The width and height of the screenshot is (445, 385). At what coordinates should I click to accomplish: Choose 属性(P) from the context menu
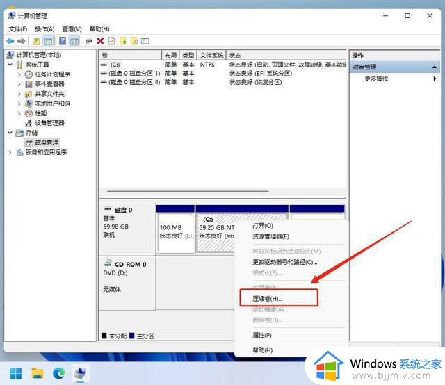262,335
